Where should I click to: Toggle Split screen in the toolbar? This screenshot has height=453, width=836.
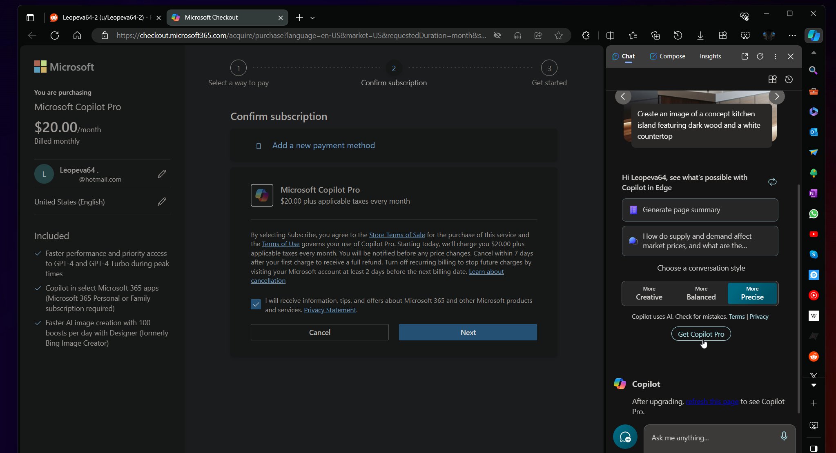[x=610, y=36]
